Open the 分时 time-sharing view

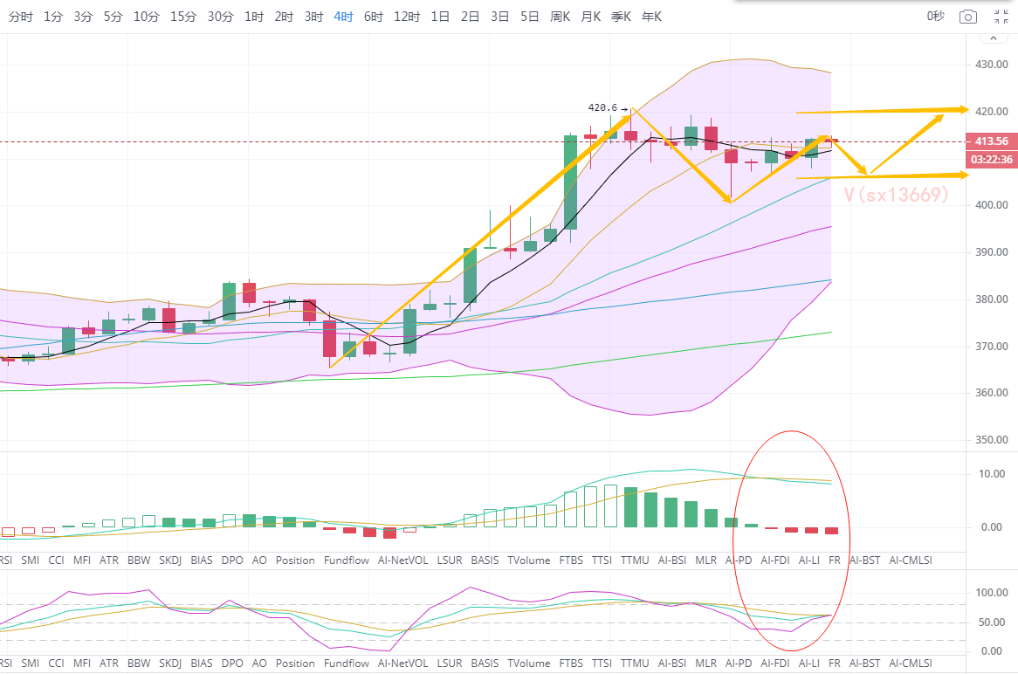click(x=21, y=17)
